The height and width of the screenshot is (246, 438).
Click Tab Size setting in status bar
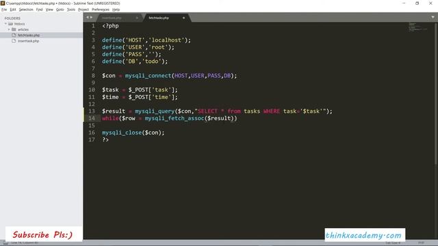point(393,243)
